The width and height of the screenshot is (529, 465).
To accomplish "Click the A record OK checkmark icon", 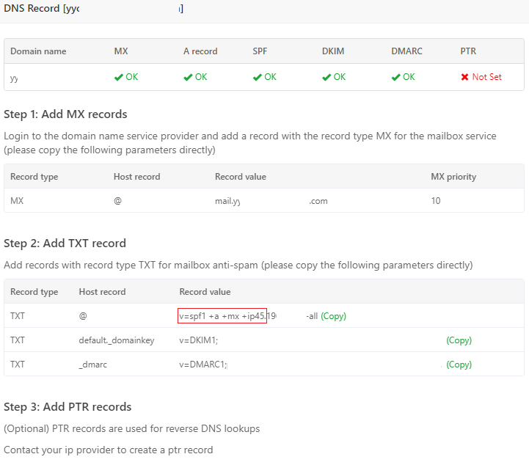I will click(188, 77).
